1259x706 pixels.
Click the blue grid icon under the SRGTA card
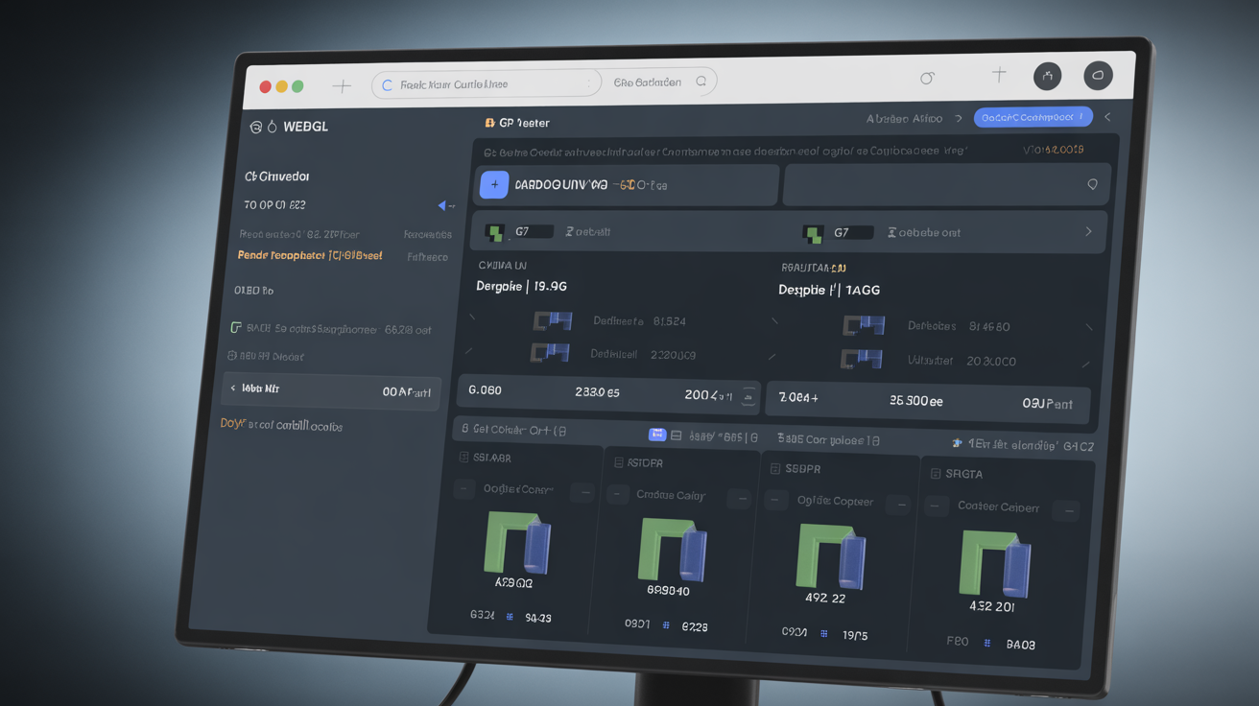986,644
